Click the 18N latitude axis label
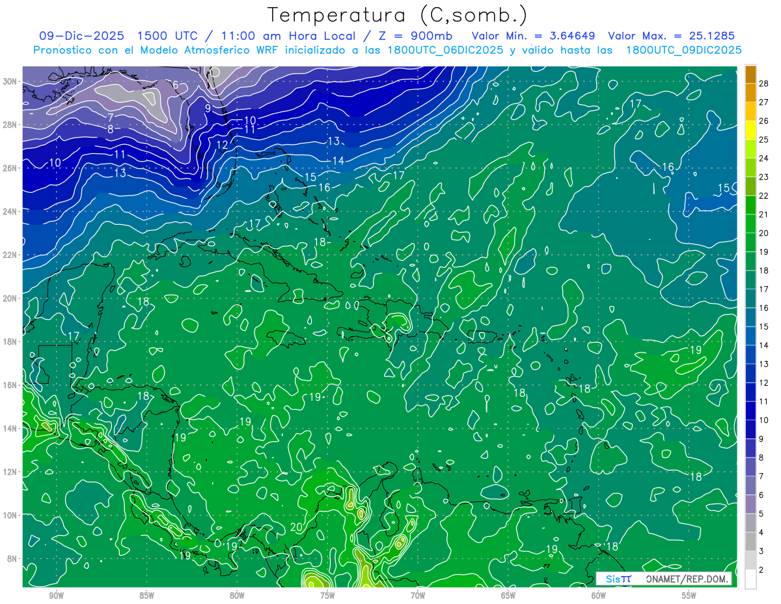The image size is (781, 604). 10,341
